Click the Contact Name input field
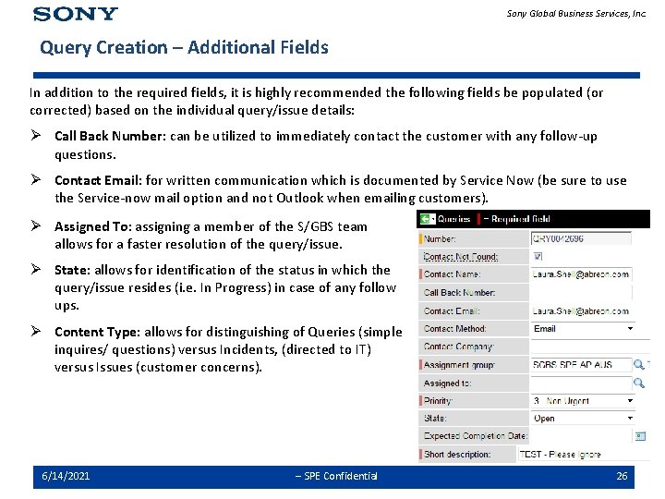The width and height of the screenshot is (665, 499). pos(581,274)
